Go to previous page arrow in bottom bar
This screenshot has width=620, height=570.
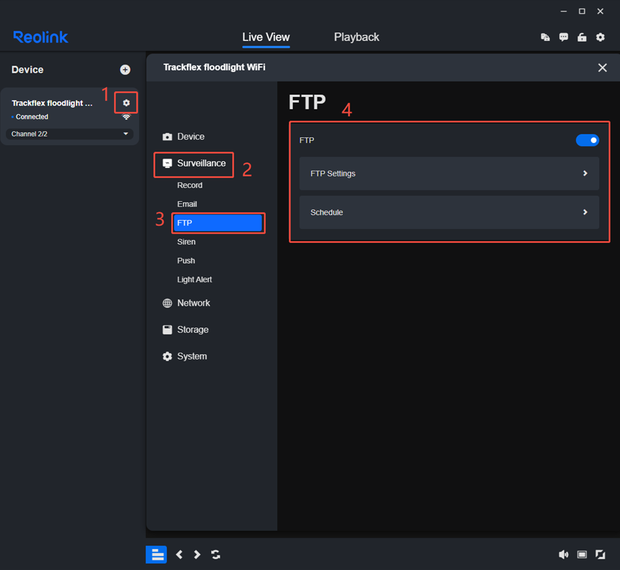179,554
